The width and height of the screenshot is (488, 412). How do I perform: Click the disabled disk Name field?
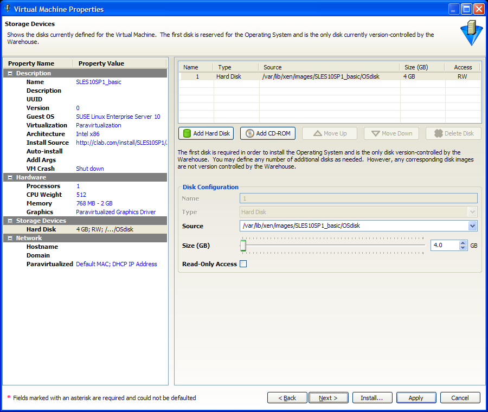tap(358, 198)
